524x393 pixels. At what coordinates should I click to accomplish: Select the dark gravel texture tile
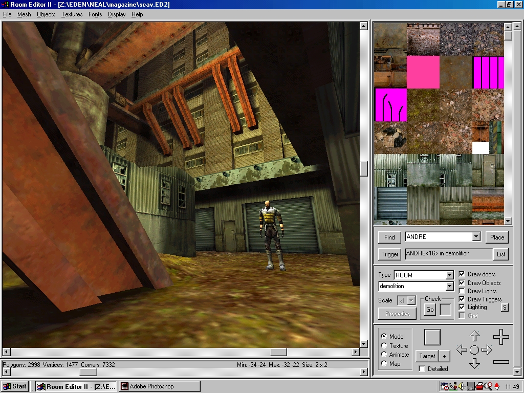coord(456,39)
